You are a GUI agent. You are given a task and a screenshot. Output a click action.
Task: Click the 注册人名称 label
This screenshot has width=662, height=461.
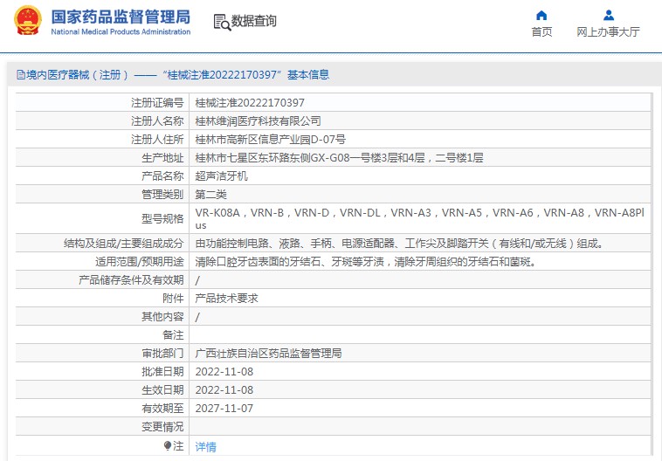pos(157,121)
